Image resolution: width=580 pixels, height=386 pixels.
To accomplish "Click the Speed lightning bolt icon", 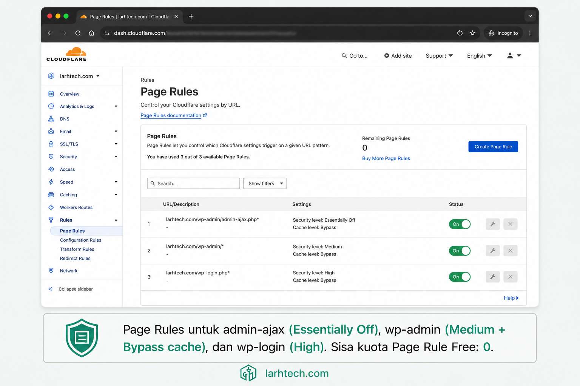I will [x=51, y=182].
